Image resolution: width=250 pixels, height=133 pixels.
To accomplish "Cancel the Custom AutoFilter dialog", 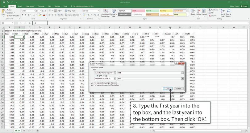I will tap(178, 88).
